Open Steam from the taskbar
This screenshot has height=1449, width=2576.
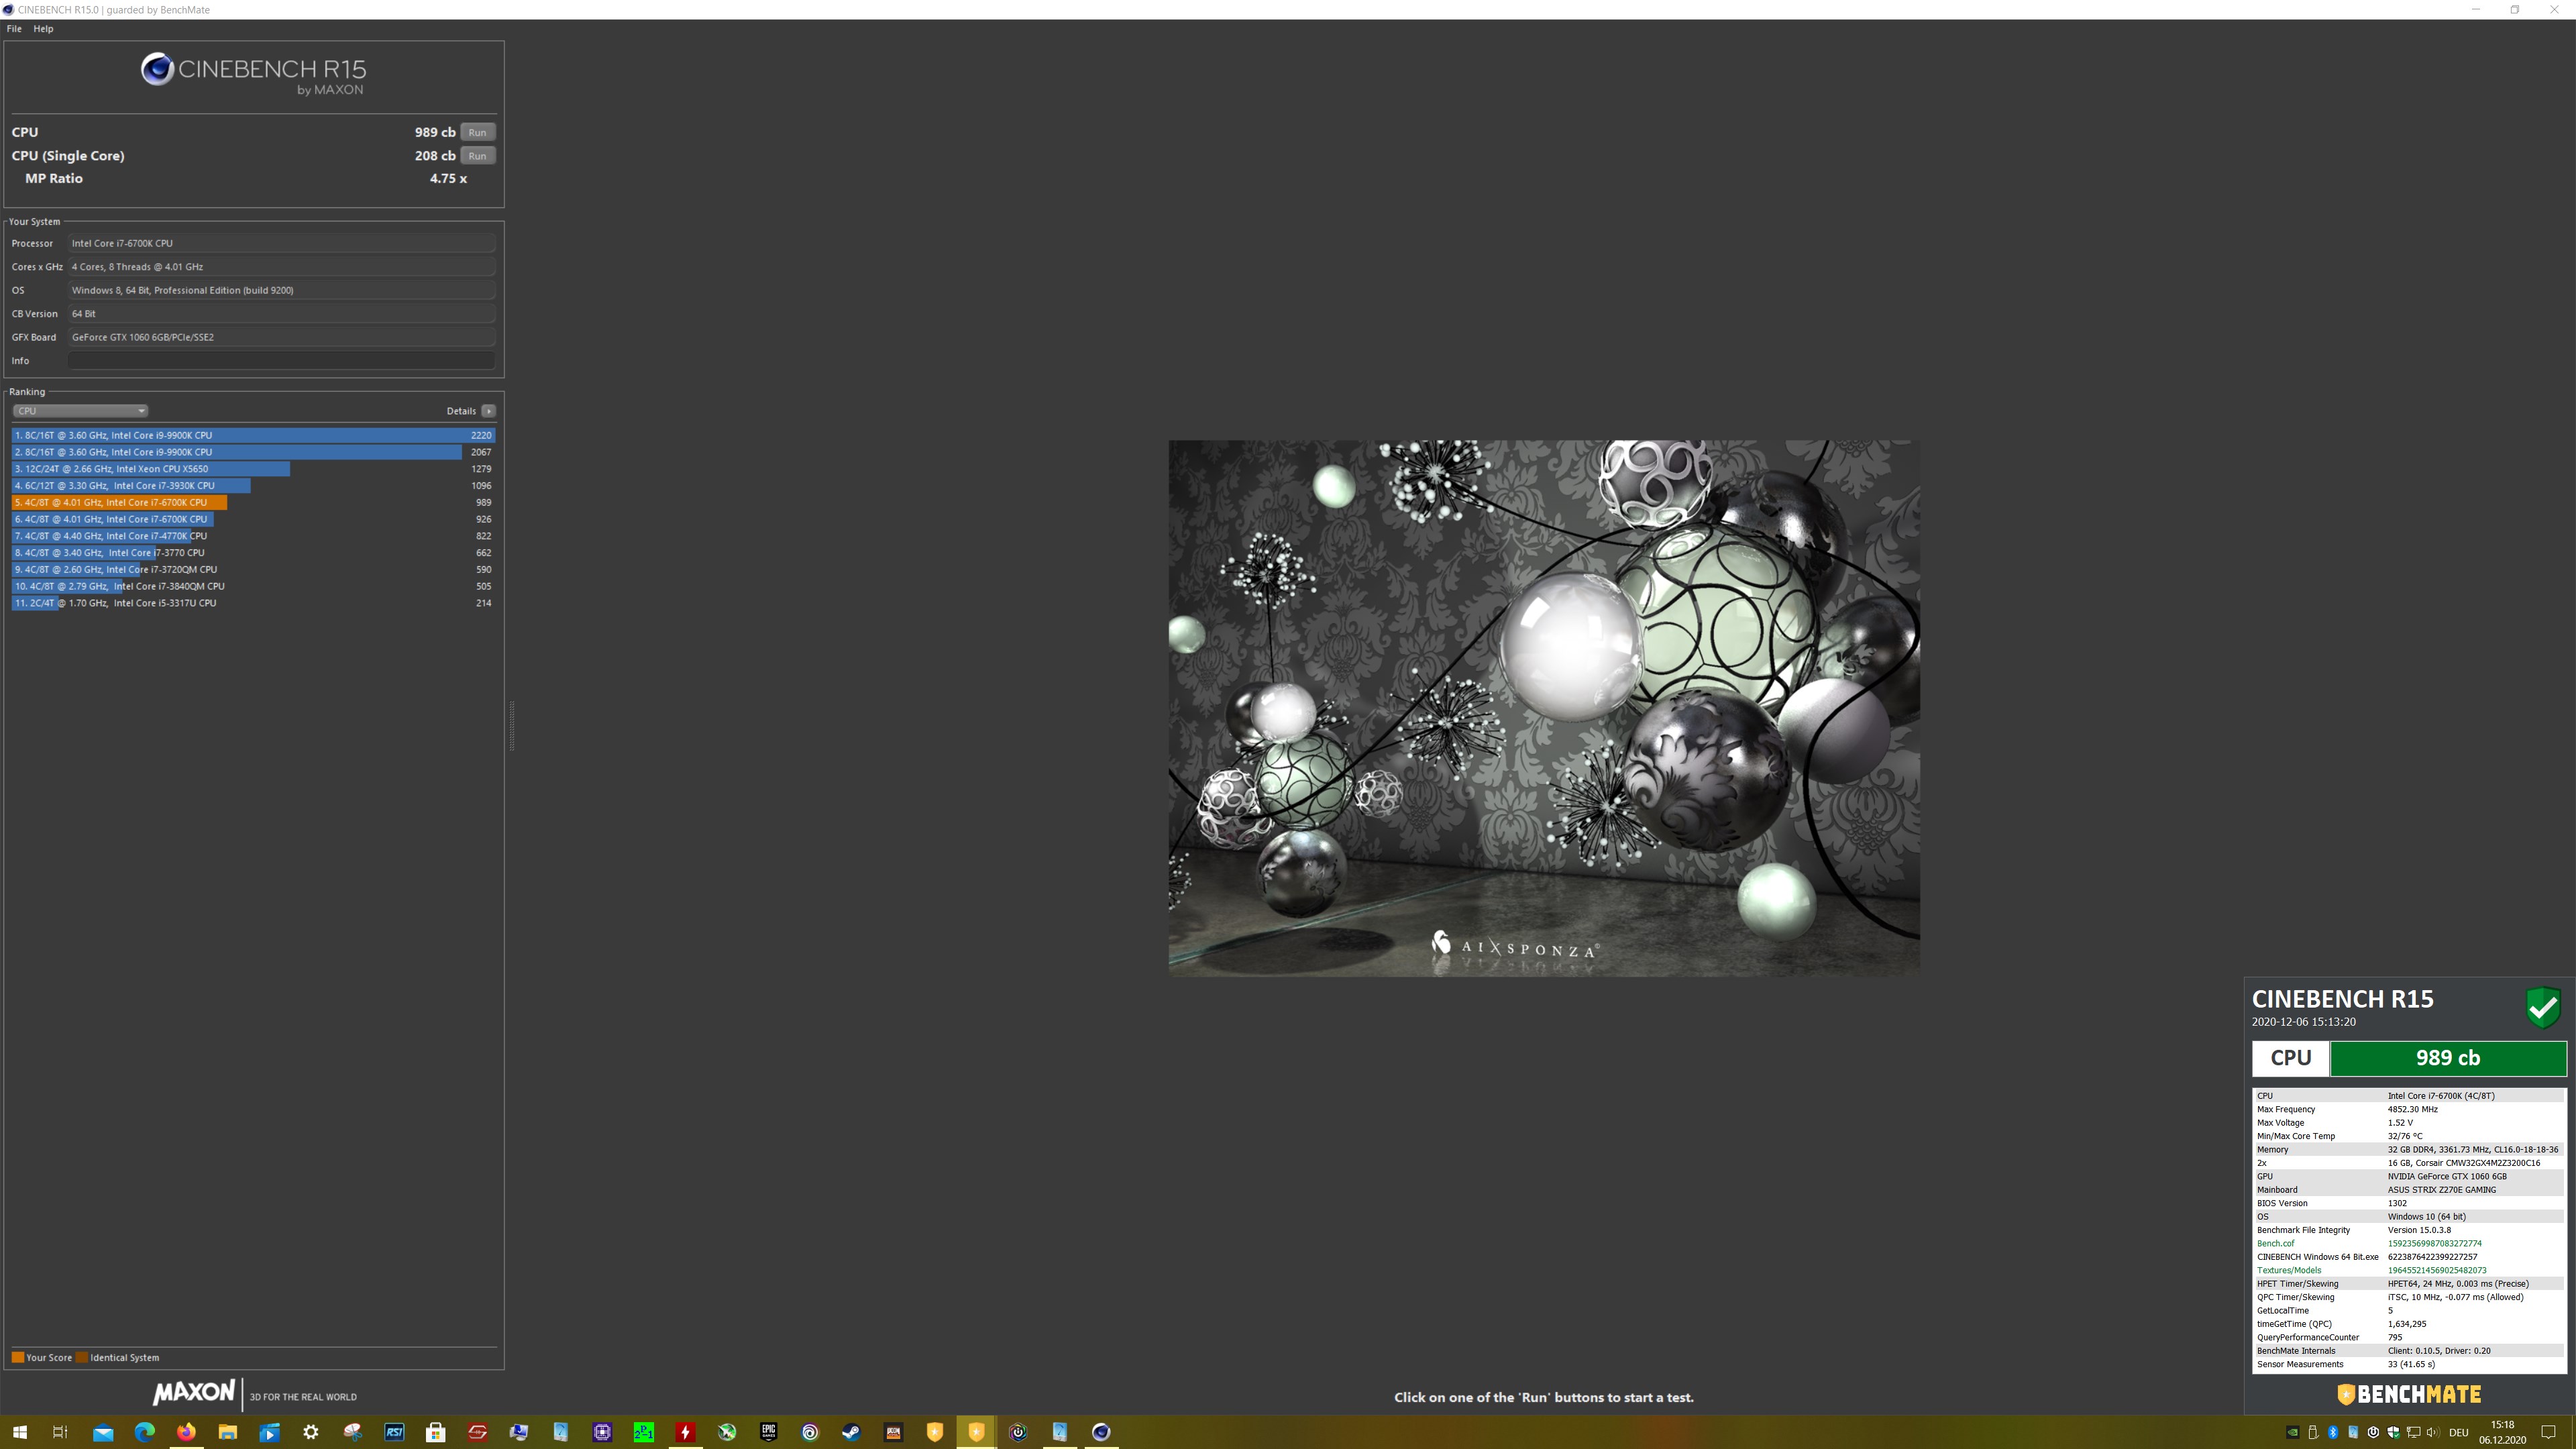(x=851, y=1432)
